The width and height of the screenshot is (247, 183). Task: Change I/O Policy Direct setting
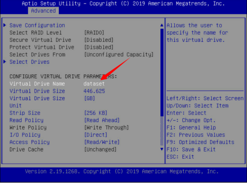coord(95,135)
